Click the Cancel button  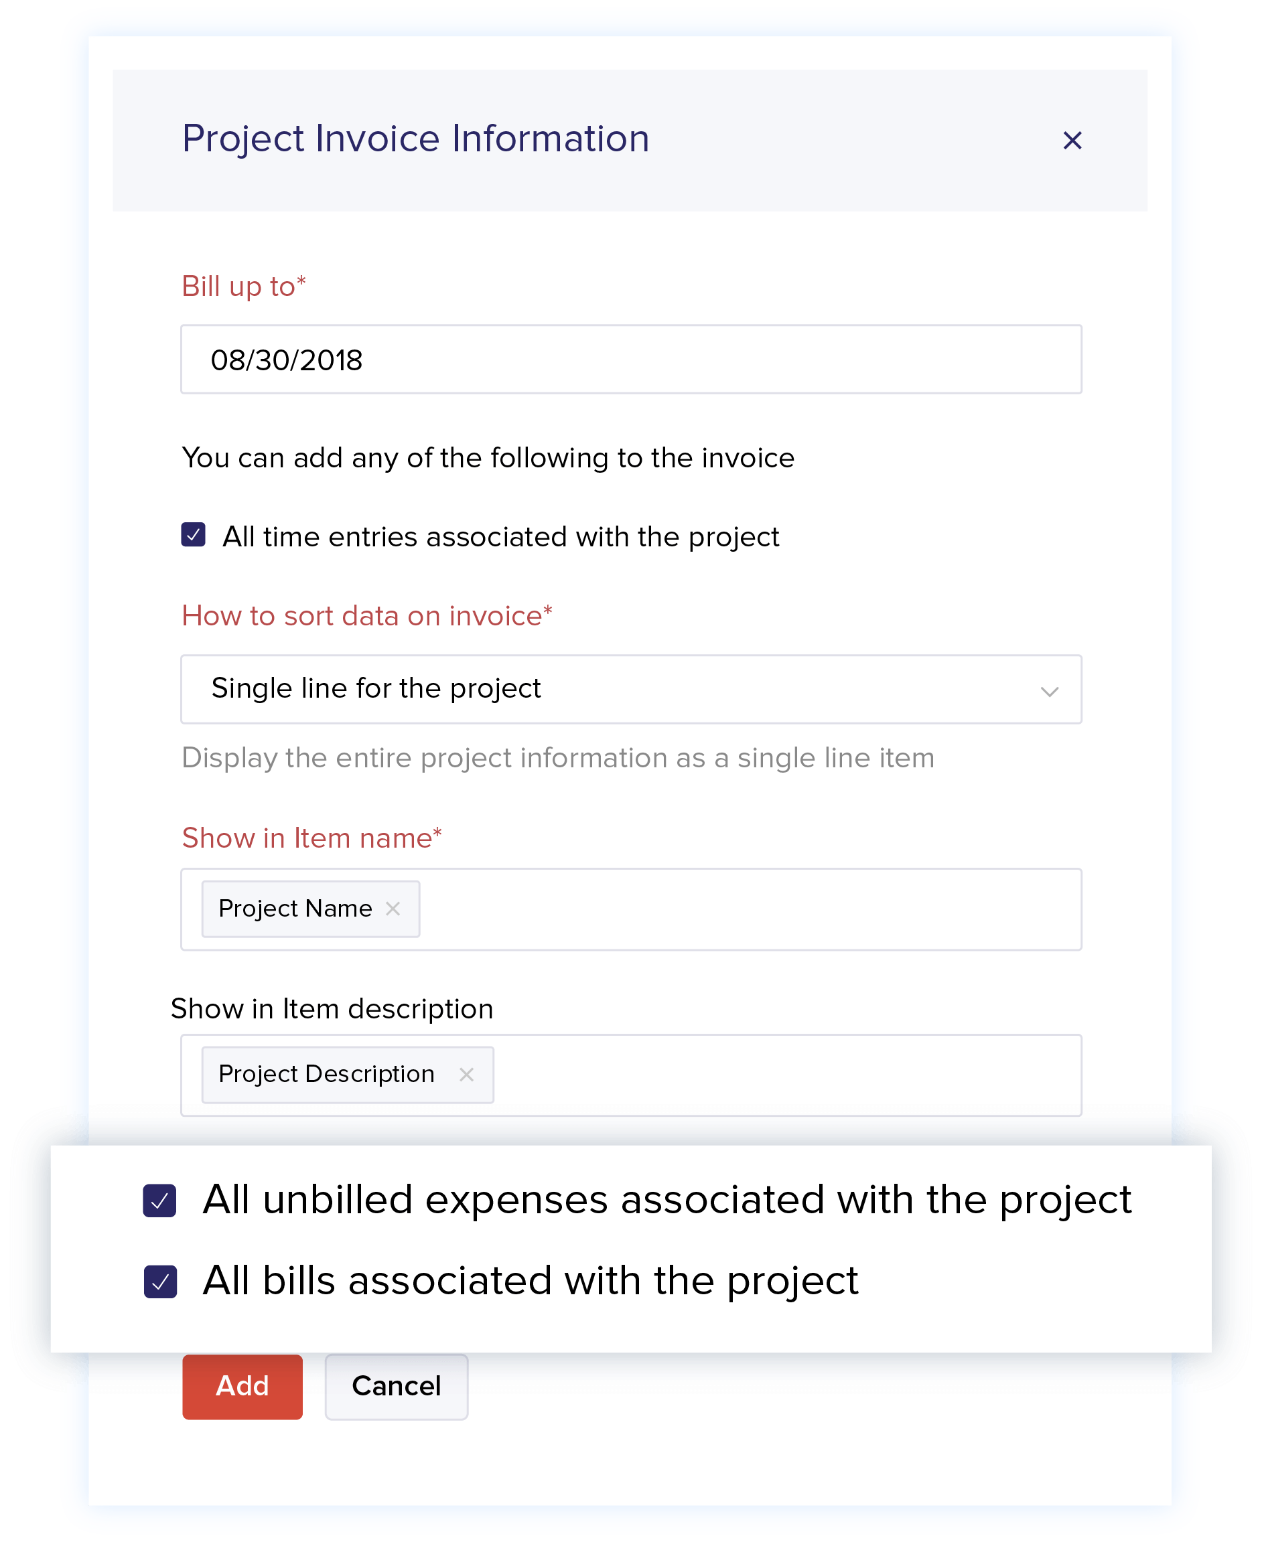click(396, 1387)
